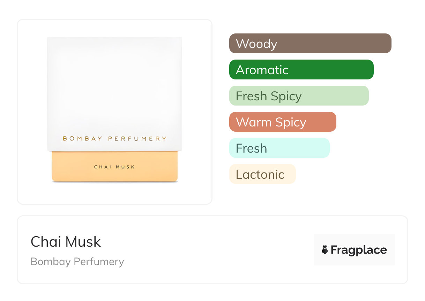Click the "Lactonic" text label
The image size is (425, 301).
click(260, 175)
